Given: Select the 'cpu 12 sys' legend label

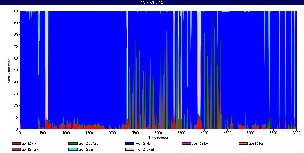Looking at the screenshot, I should click(x=29, y=144).
